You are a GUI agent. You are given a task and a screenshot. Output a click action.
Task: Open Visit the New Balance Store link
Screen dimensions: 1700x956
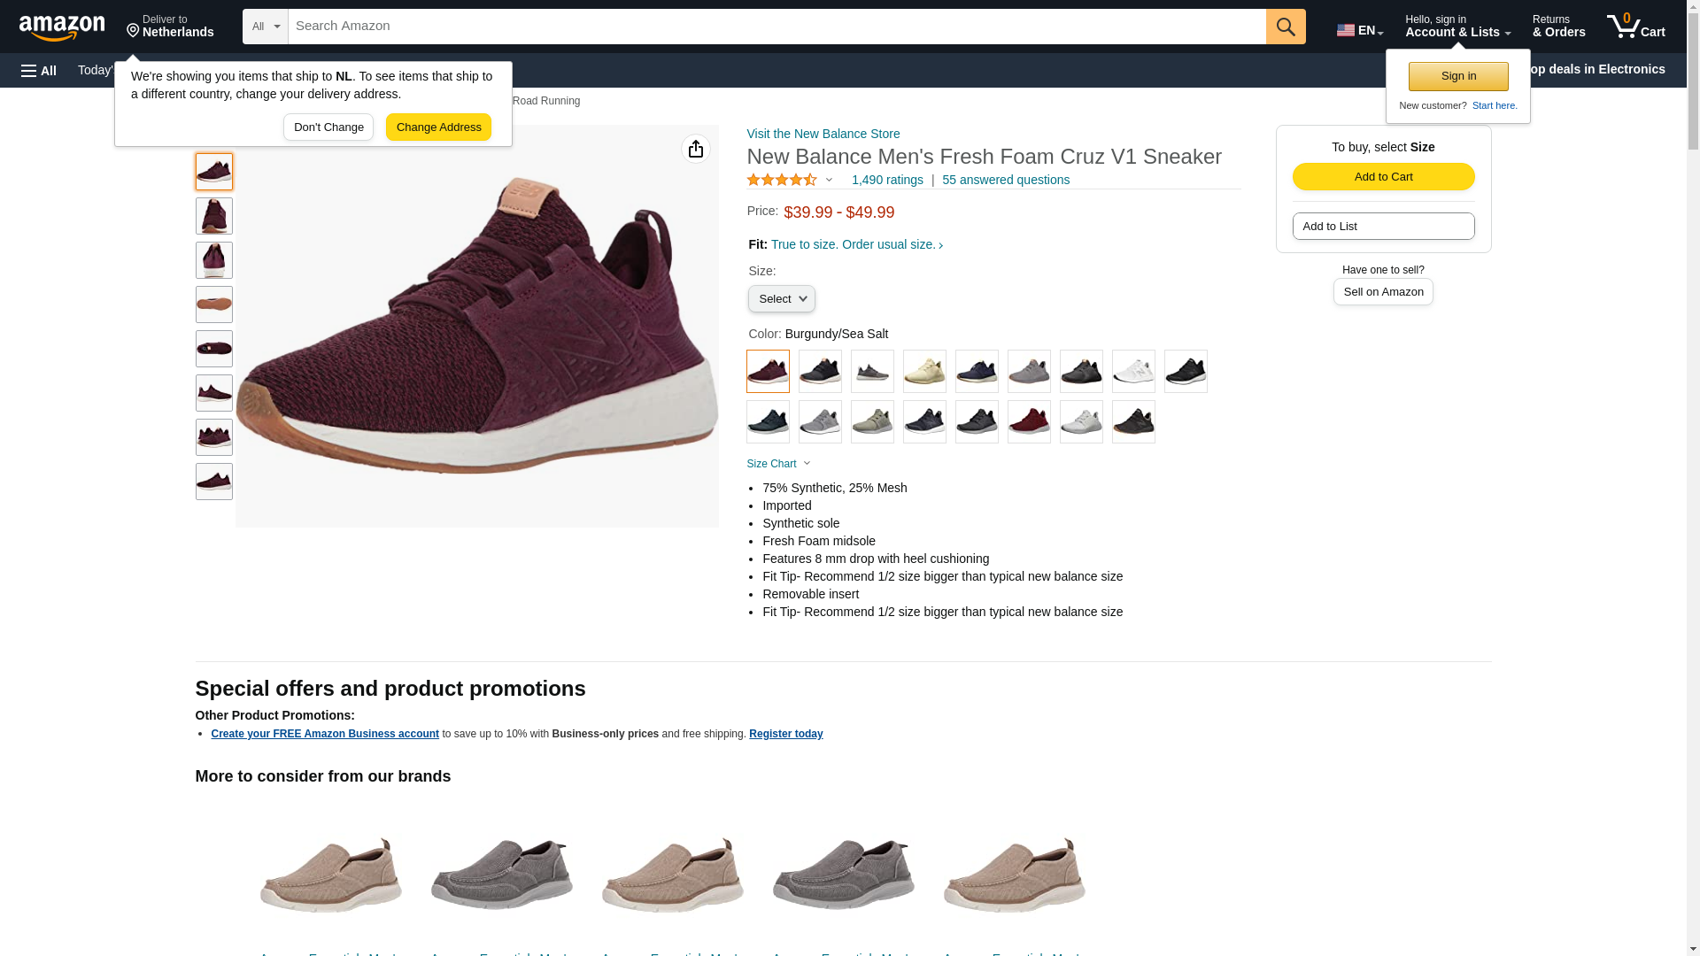tap(823, 134)
